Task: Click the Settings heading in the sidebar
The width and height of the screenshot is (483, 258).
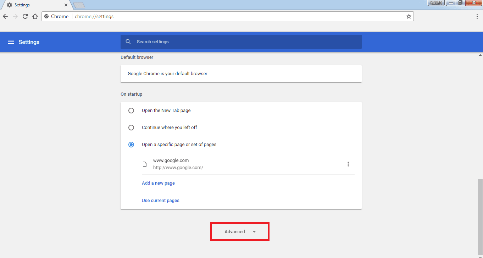Action: tap(29, 42)
